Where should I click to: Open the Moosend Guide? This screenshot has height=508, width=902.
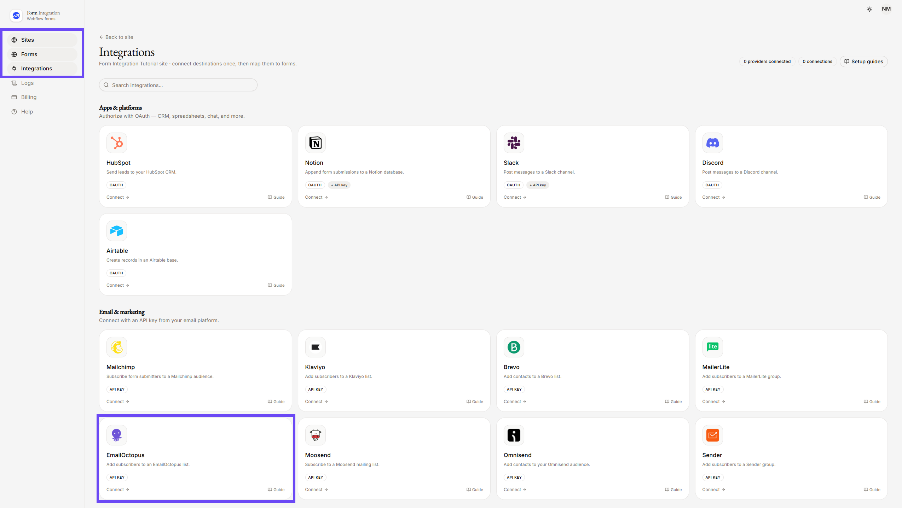coord(475,490)
